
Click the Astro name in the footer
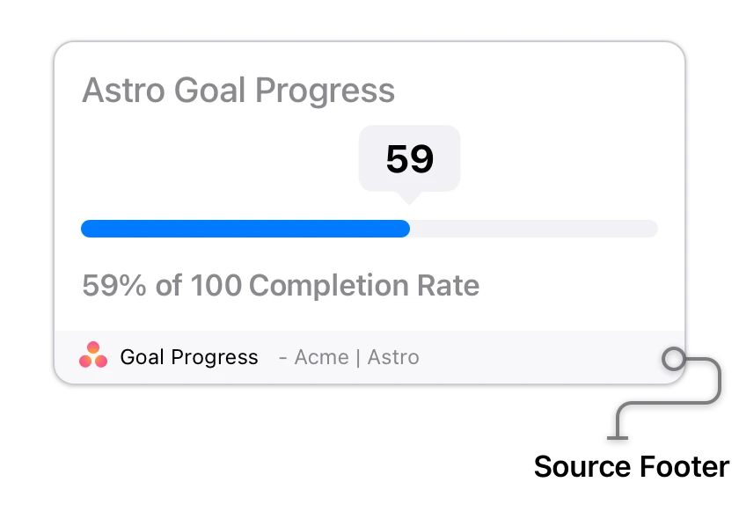pyautogui.click(x=393, y=357)
